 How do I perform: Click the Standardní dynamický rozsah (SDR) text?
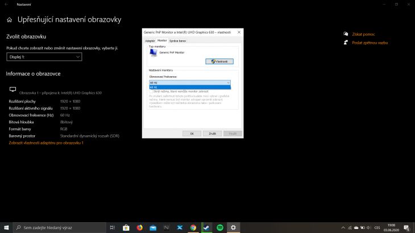90,136
